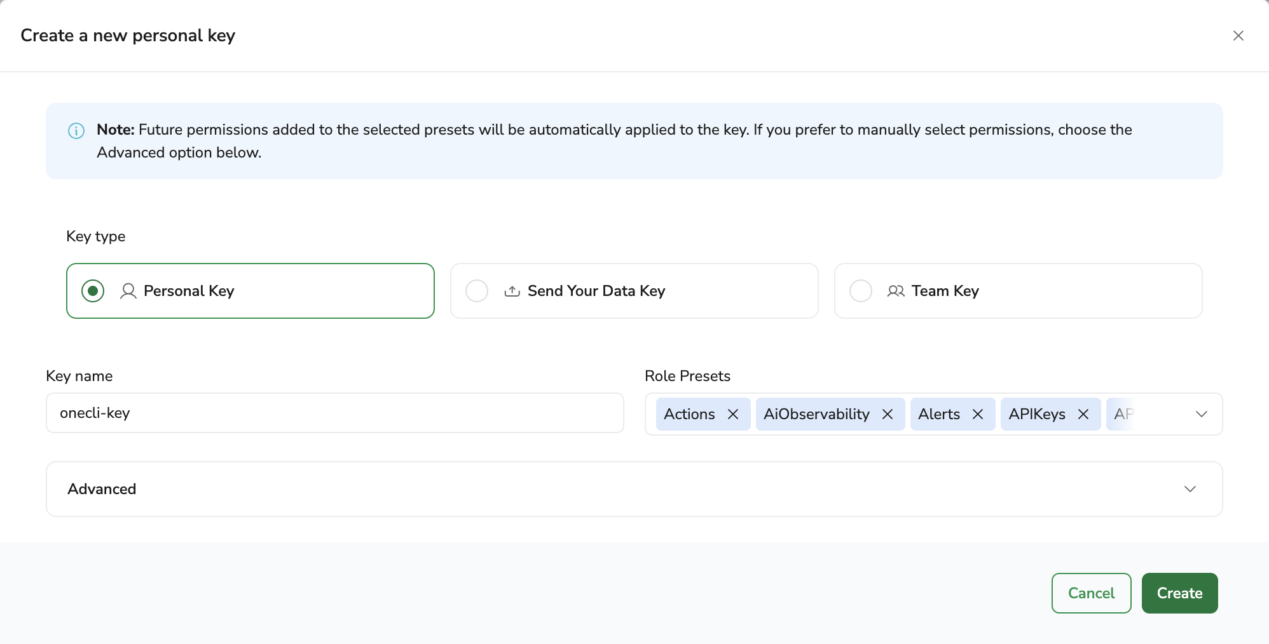Click the AiObservability preset tag label
1269x644 pixels.
tap(816, 414)
